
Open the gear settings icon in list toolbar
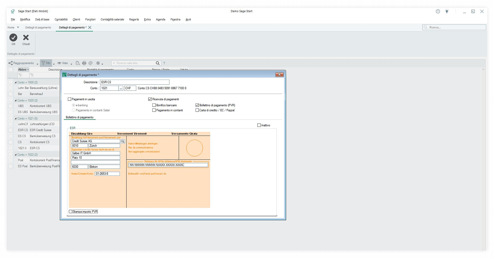click(98, 63)
